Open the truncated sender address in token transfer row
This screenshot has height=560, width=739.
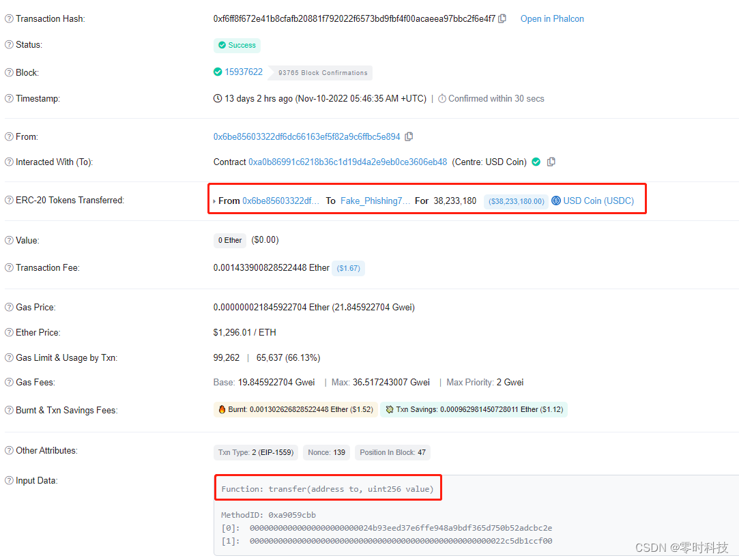281,201
